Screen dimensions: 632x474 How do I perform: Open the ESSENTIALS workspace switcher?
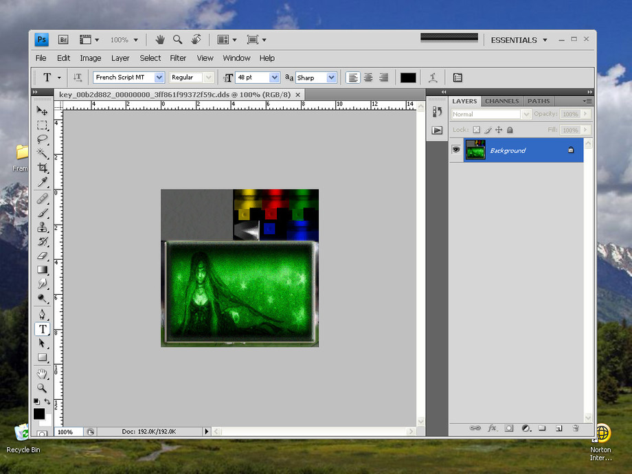click(519, 40)
